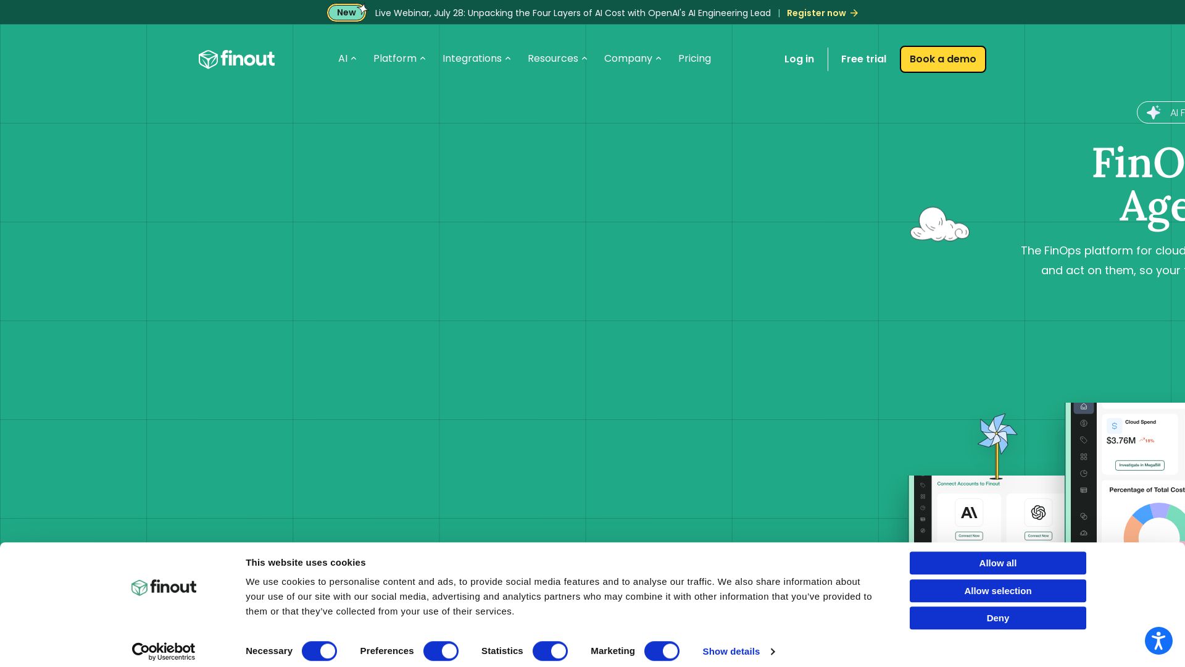Viewport: 1185px width, 667px height.
Task: Click gauge icon in Cloud Spend dashboard sidebar
Action: pyautogui.click(x=1084, y=533)
